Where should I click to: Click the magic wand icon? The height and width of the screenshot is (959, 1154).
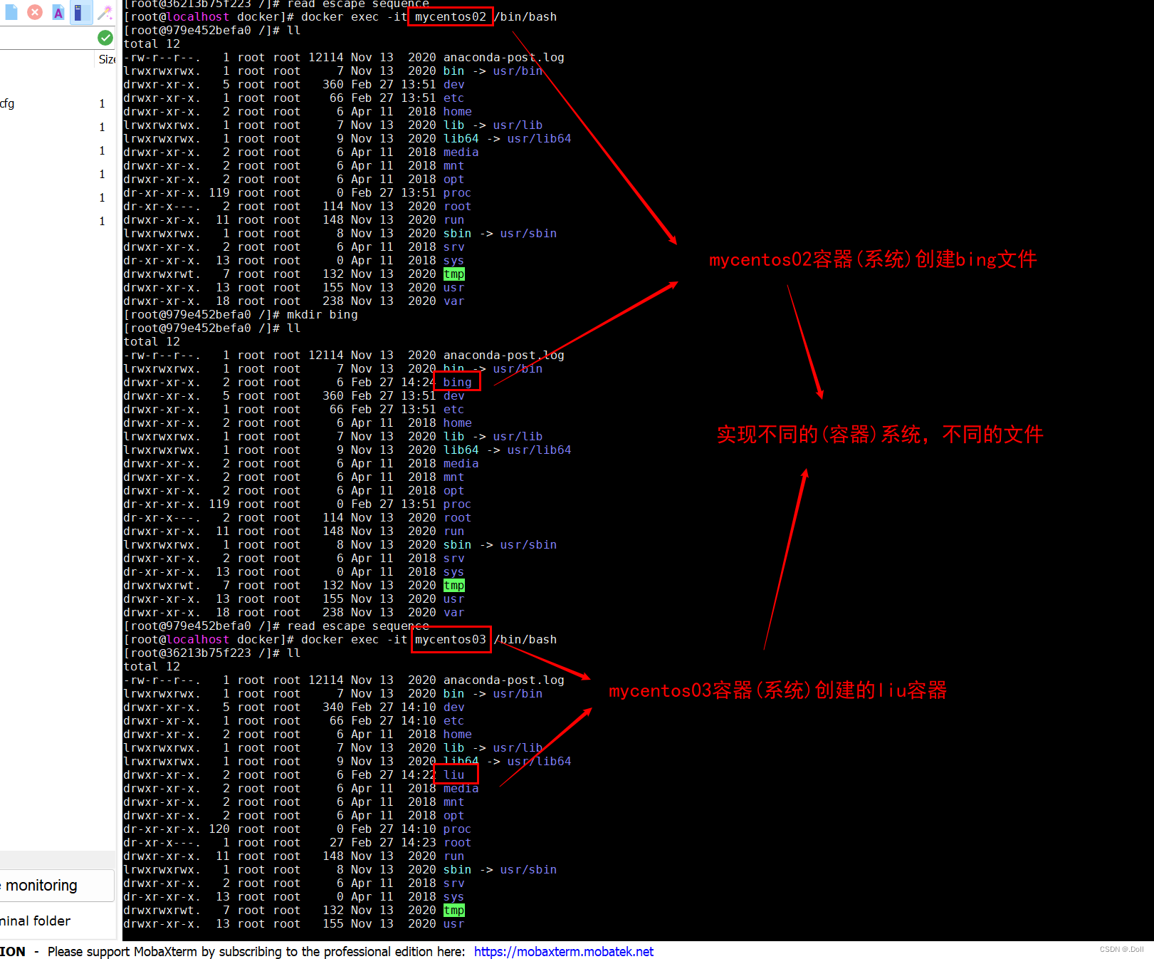click(x=105, y=12)
